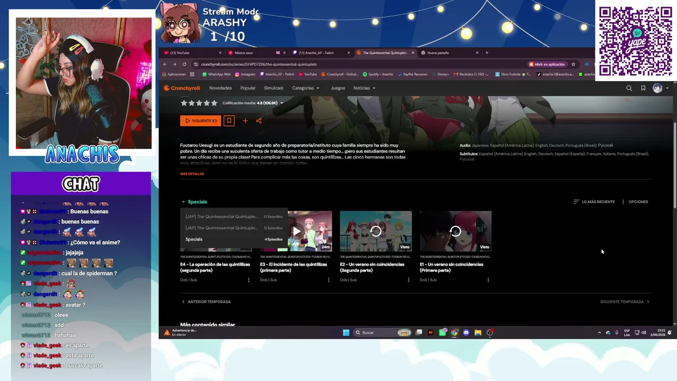This screenshot has width=677, height=381.
Task: Open the OPCIONES menu for the episode list
Action: [635, 202]
